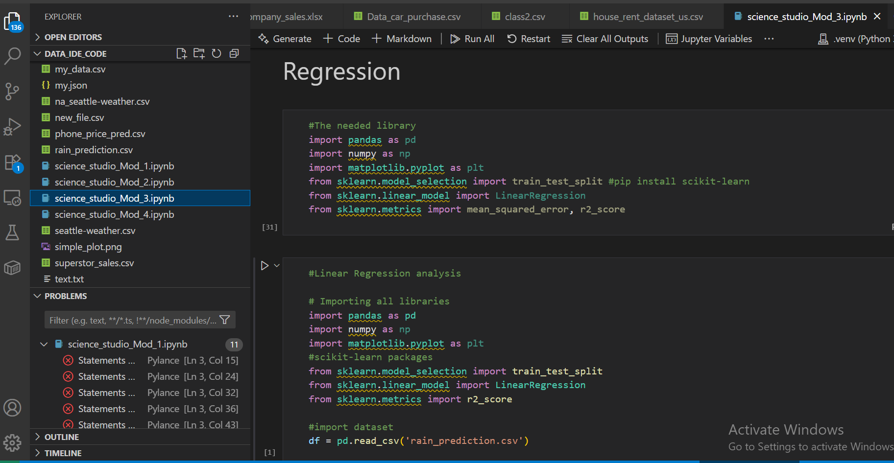894x463 pixels.
Task: Open the Search view in activity bar
Action: (x=12, y=56)
